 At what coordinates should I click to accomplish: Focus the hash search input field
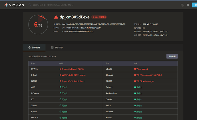[x=53, y=5]
